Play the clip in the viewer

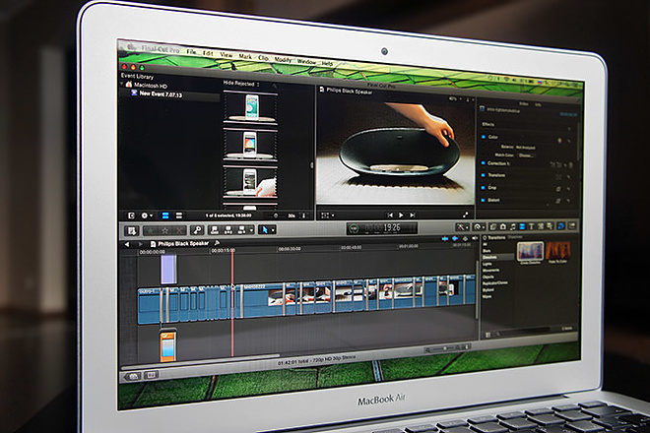coord(401,216)
